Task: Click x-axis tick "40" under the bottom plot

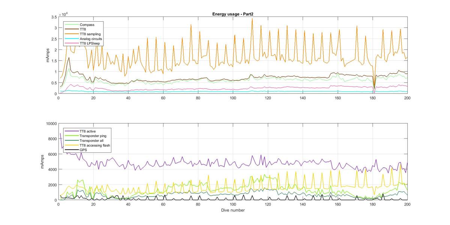Action: pos(128,204)
